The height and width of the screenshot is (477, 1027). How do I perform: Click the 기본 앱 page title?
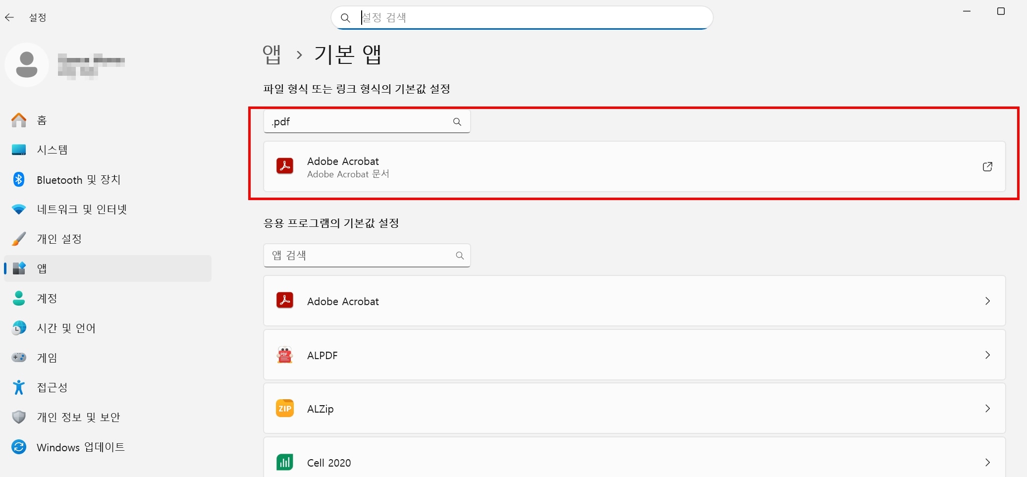(348, 54)
